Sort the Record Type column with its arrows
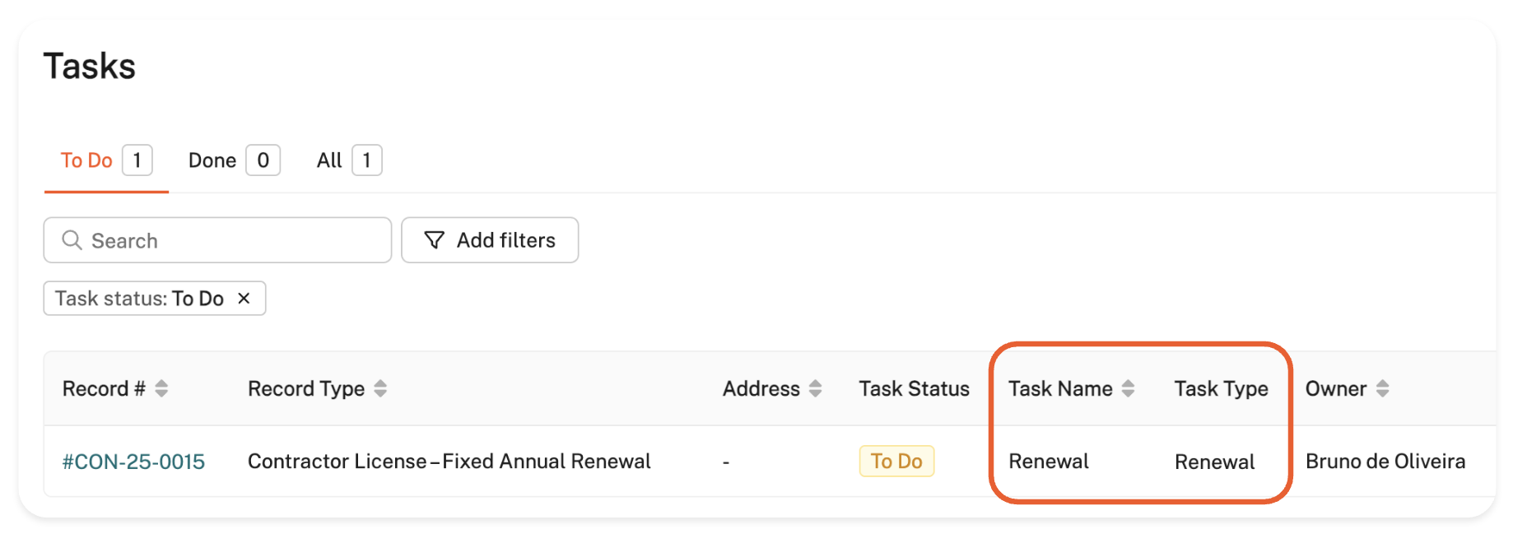This screenshot has width=1513, height=543. click(x=380, y=388)
